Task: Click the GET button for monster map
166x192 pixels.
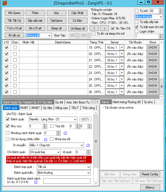Action: (85, 119)
